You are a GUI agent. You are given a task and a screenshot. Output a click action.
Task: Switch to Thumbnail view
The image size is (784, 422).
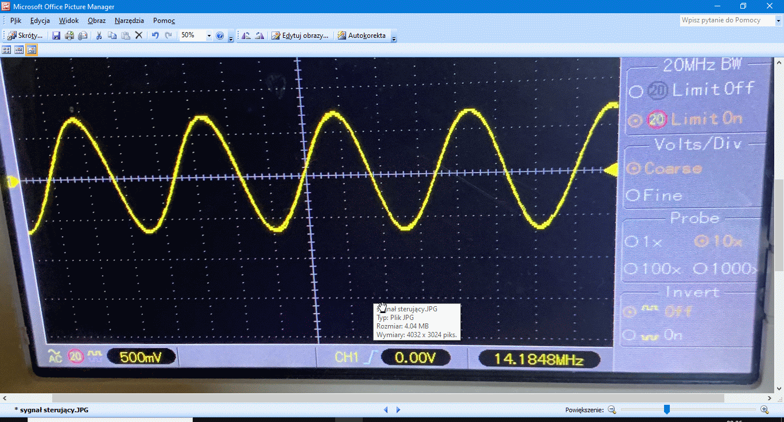click(x=7, y=50)
